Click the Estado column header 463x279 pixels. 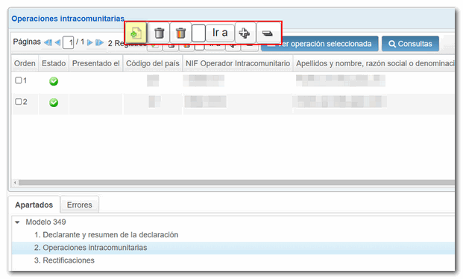54,63
